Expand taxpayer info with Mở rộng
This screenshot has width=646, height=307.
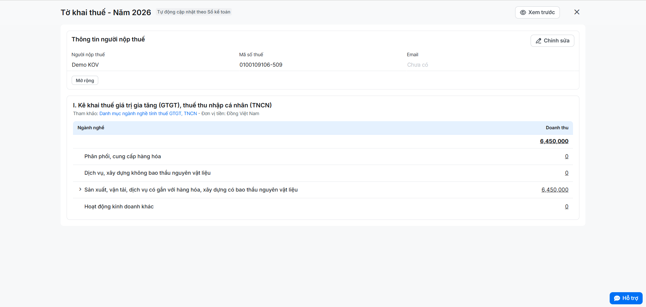coord(85,80)
